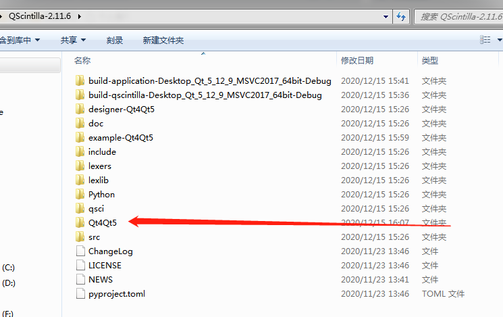Open the 包含到库中 dropdown menu

click(x=20, y=40)
